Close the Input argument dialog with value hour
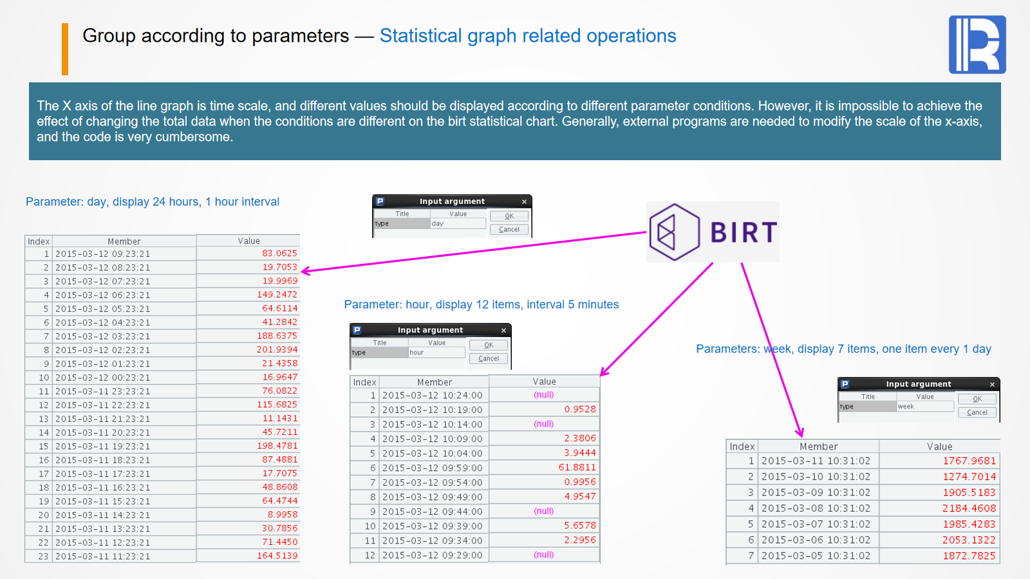The image size is (1030, 579). (503, 331)
